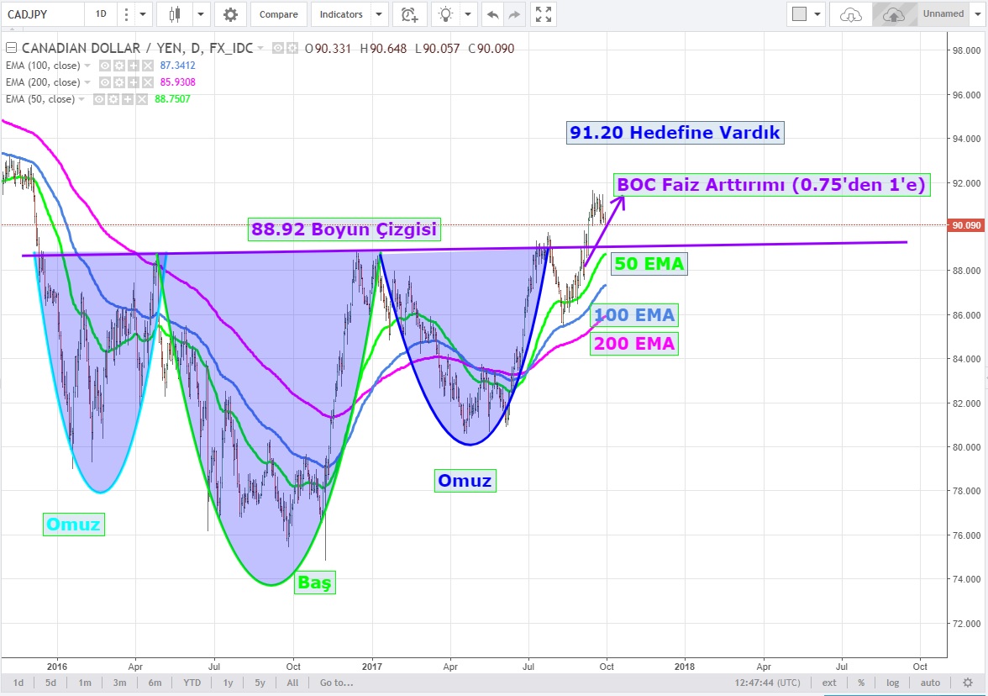Open the Indicators dropdown arrow
988x696 pixels.
(379, 14)
